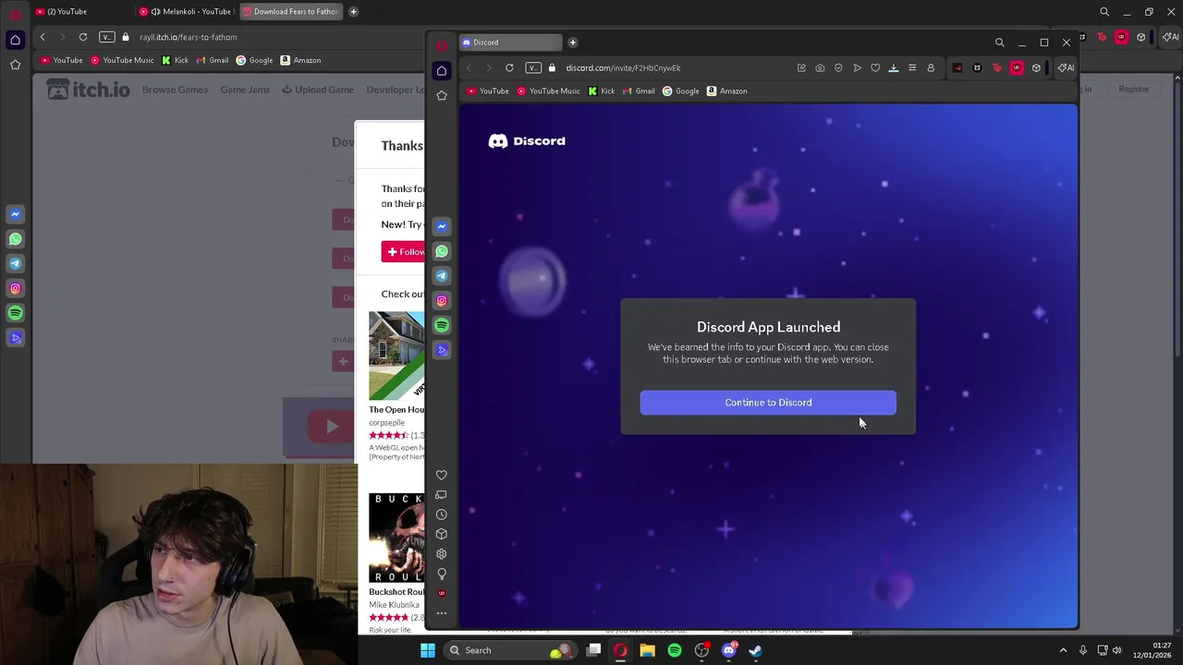Open the Windows Start menu

(x=427, y=650)
